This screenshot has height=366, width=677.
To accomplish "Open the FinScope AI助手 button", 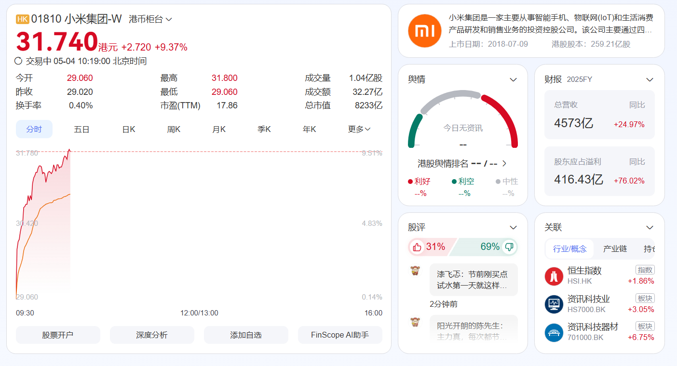I will [x=340, y=335].
